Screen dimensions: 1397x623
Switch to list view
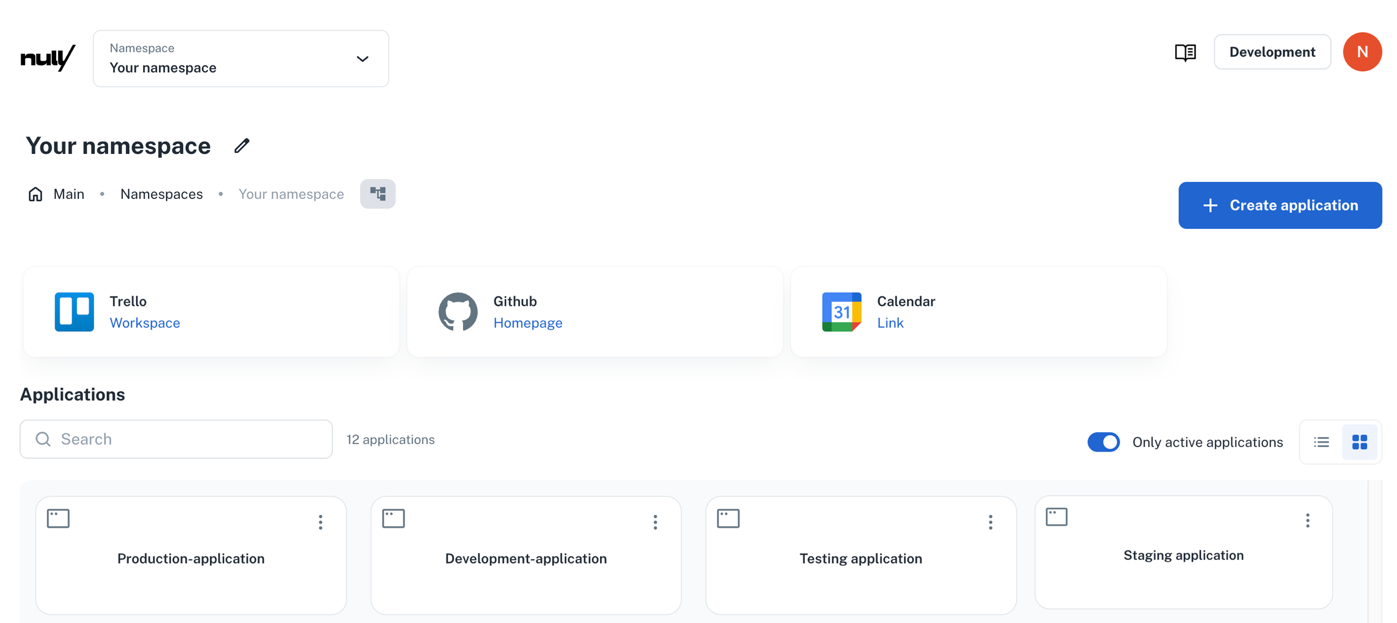point(1322,441)
